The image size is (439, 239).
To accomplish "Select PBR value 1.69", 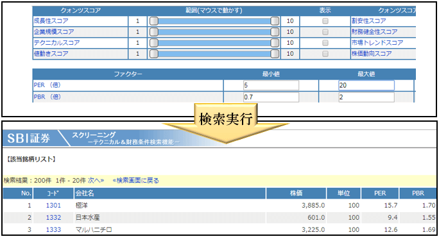I will [429, 230].
